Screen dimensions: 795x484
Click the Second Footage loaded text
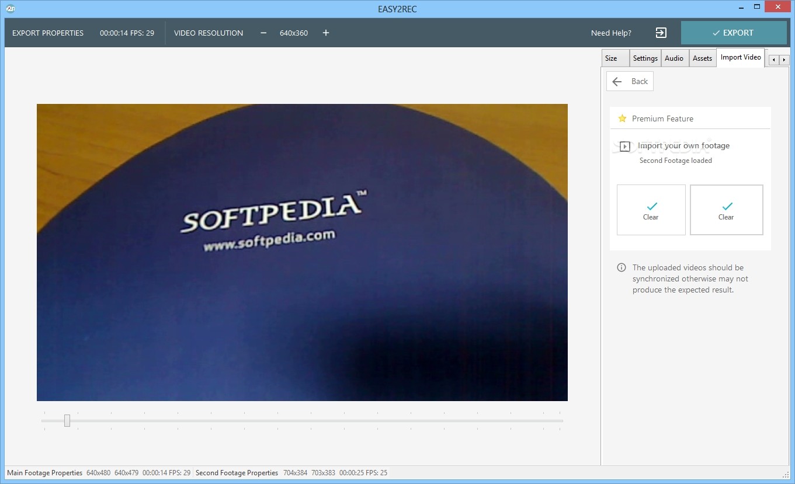tap(676, 161)
